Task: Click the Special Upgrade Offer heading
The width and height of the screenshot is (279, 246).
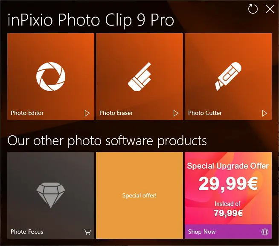Action: [x=228, y=166]
